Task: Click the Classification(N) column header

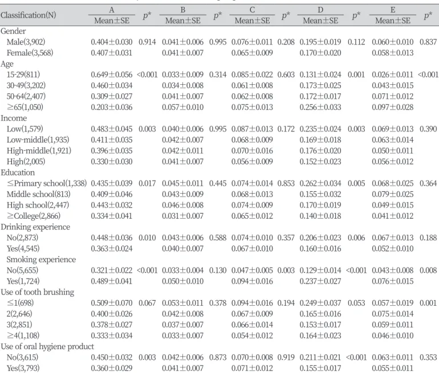Action: click(29, 15)
